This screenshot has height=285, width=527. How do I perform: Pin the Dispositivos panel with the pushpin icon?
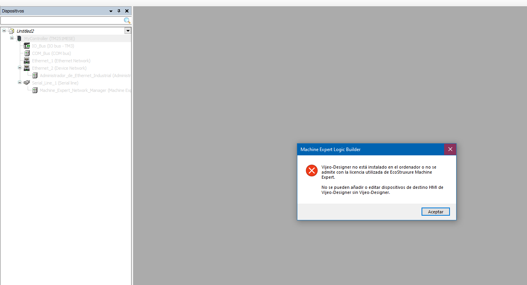click(119, 11)
